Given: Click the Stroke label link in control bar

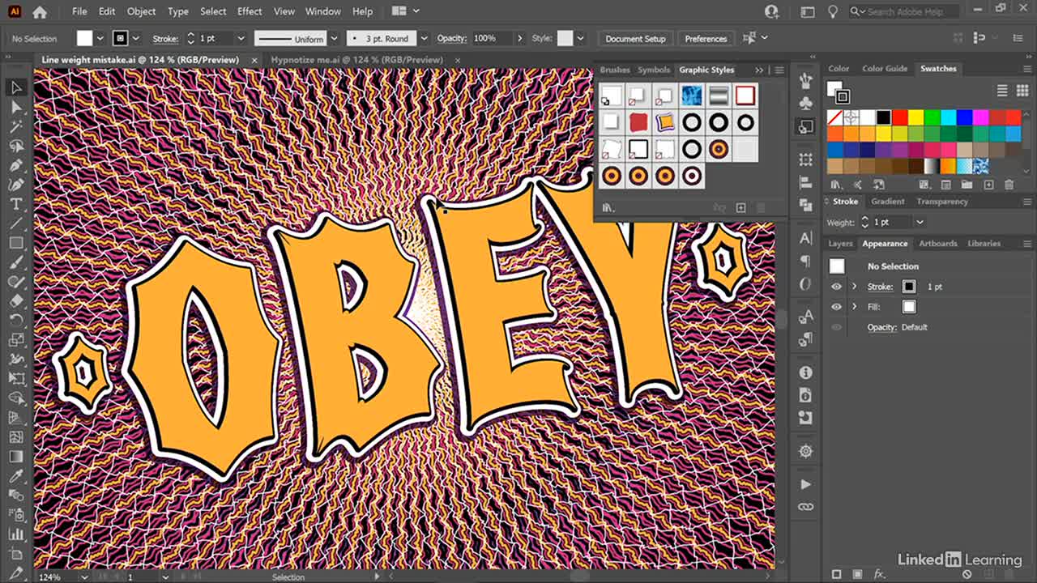Looking at the screenshot, I should pyautogui.click(x=165, y=39).
